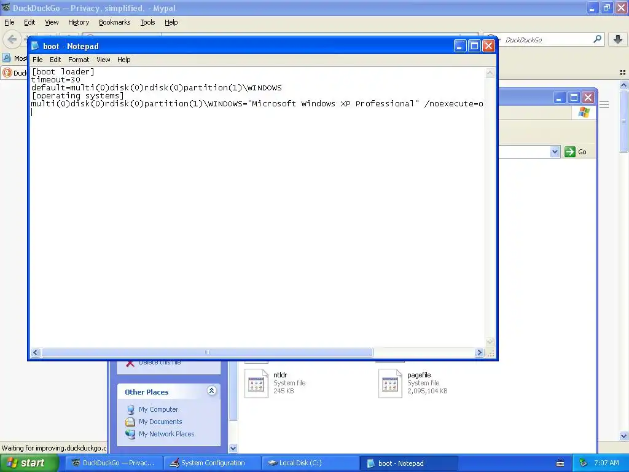Click the tab groups grid icon in Mypal
The width and height of the screenshot is (629, 472).
pyautogui.click(x=623, y=73)
